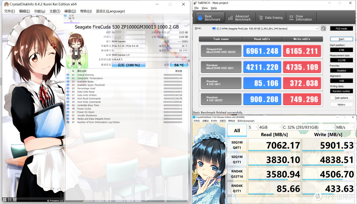Image resolution: width=357 pixels, height=204 pixels.
Task: Open the CrystalDiskInfo 帮助(H) menu
Action: click(86, 11)
